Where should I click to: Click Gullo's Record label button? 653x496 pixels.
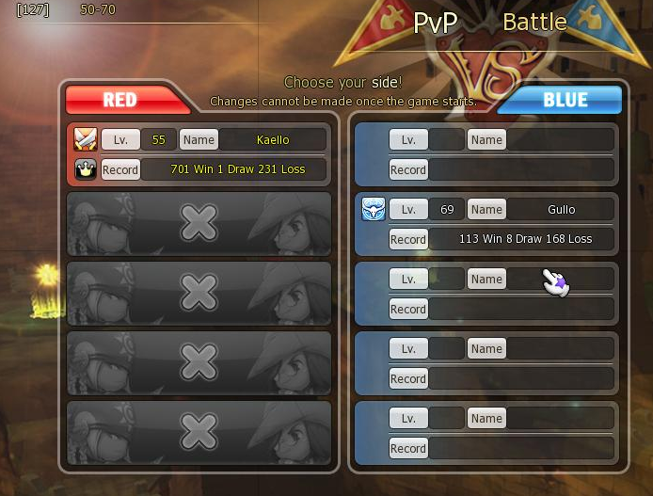point(408,239)
